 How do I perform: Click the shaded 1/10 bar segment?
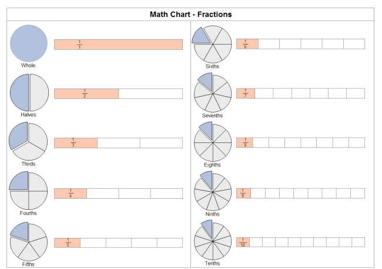(243, 242)
